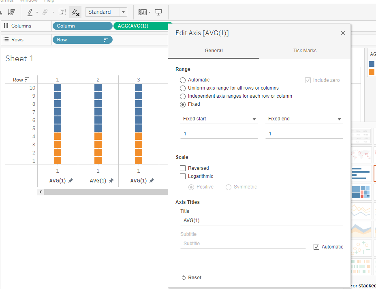Click the sort icon on Row pill
The width and height of the screenshot is (376, 289).
pyautogui.click(x=105, y=40)
